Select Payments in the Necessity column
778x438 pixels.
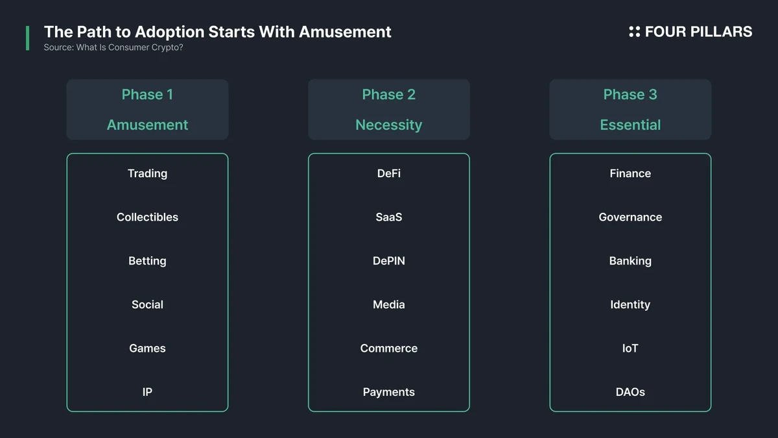pos(389,392)
